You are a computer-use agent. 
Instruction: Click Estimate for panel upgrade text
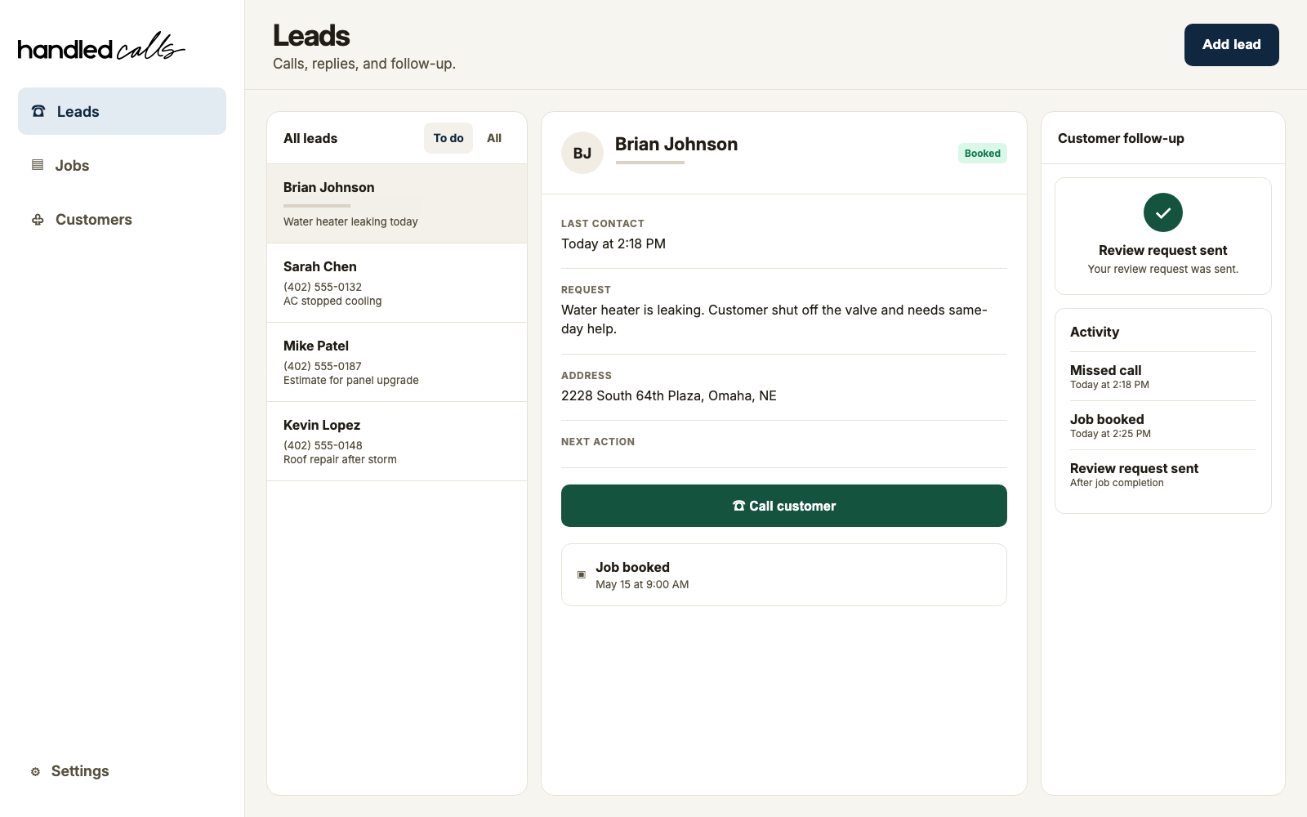[351, 380]
